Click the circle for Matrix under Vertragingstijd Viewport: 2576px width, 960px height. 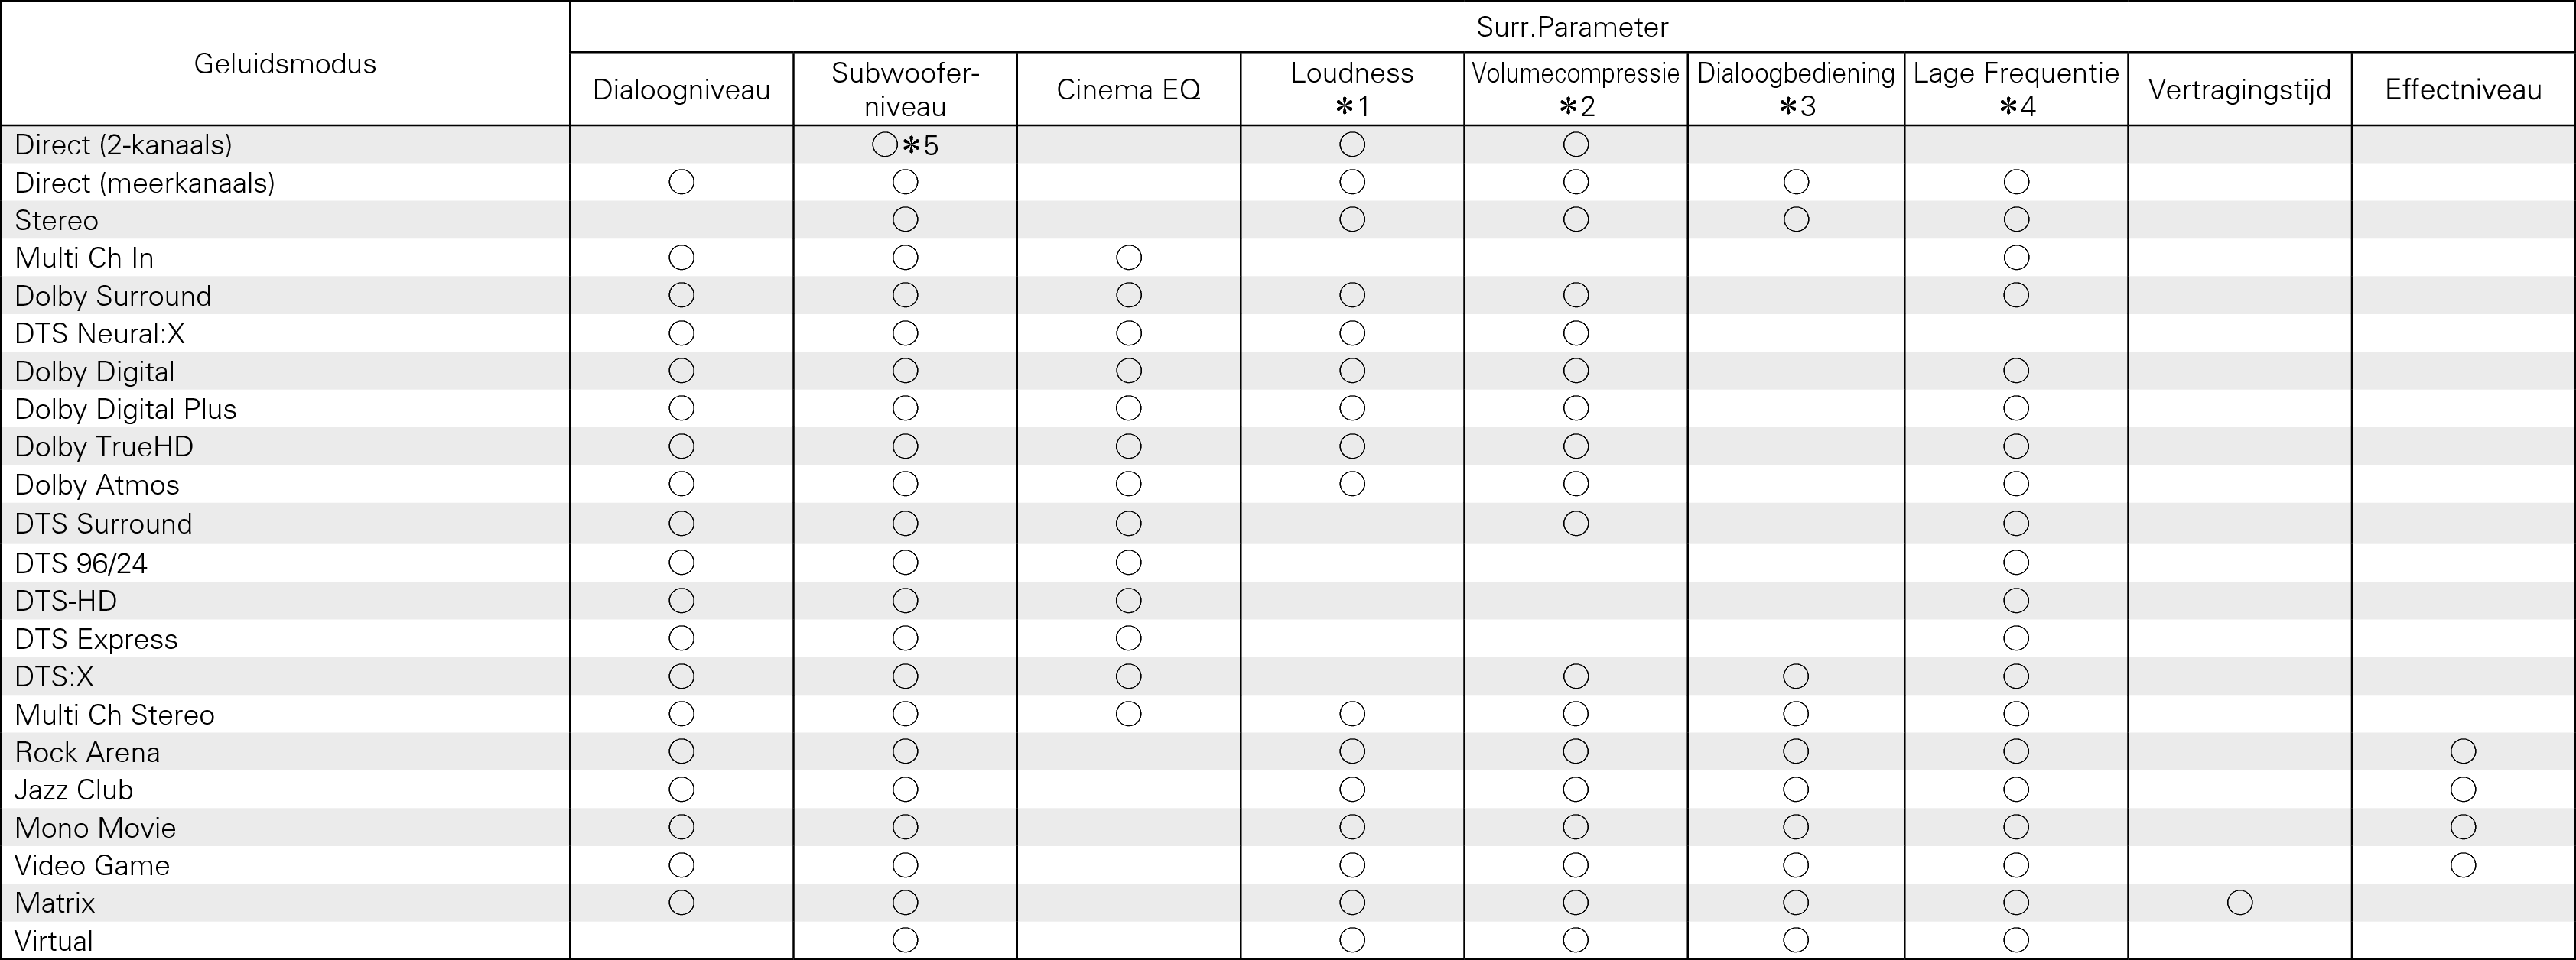pyautogui.click(x=2239, y=903)
